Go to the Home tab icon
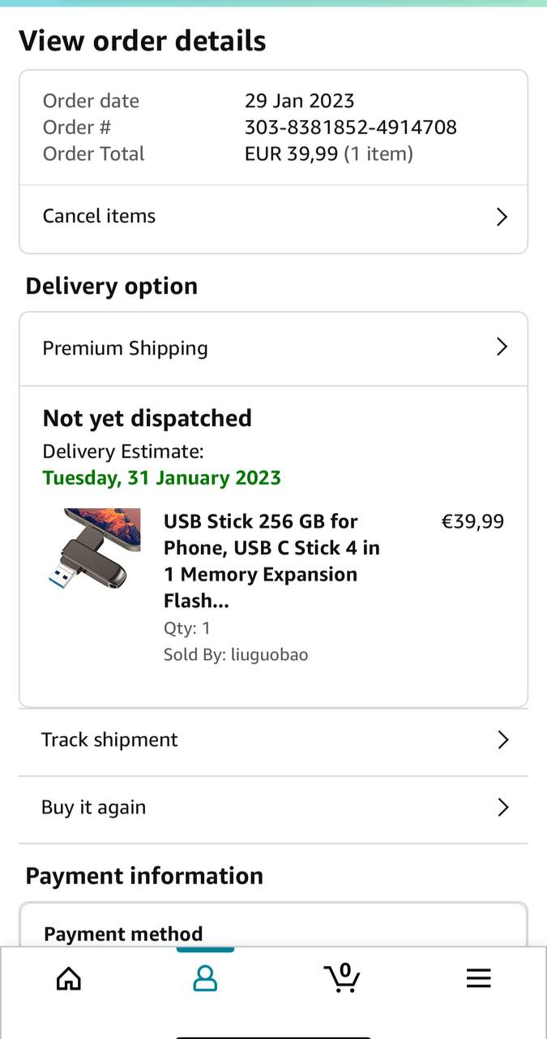 [x=69, y=978]
